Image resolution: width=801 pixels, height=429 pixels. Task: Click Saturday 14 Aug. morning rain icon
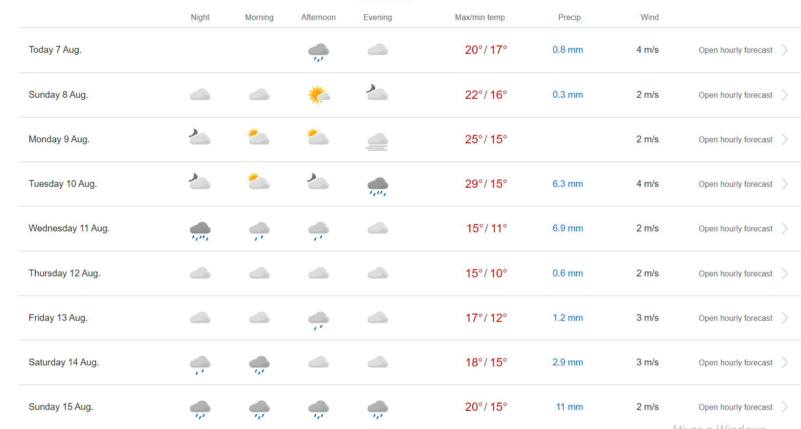coord(259,365)
